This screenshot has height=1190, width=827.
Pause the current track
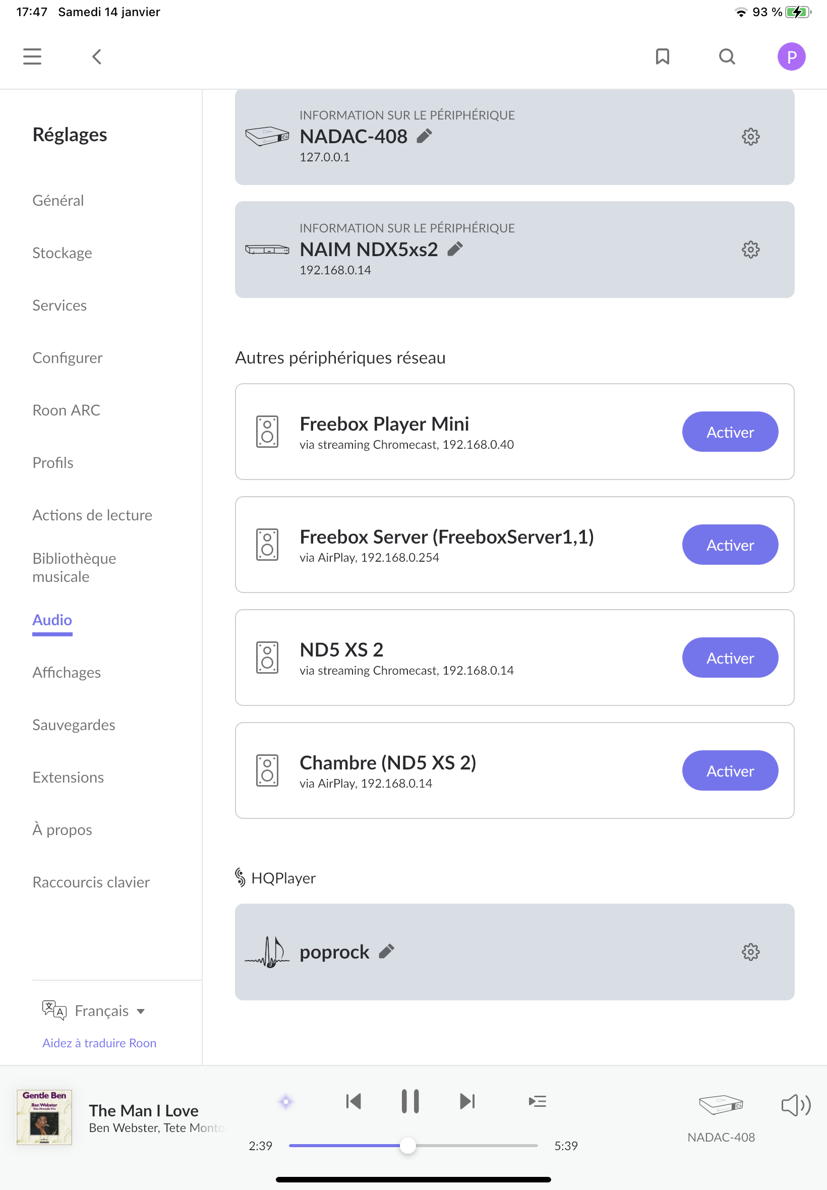point(410,1101)
